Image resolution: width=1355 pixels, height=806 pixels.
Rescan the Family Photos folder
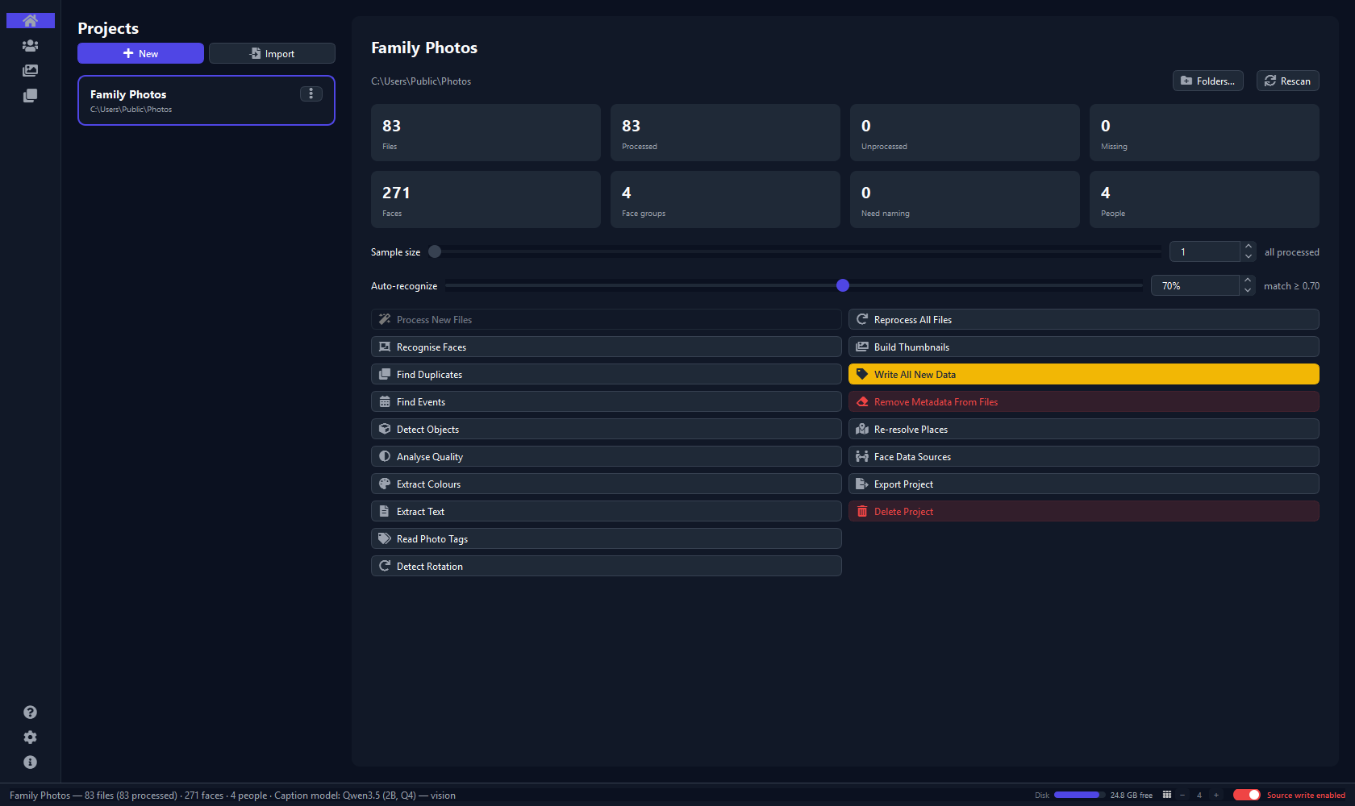tap(1287, 81)
